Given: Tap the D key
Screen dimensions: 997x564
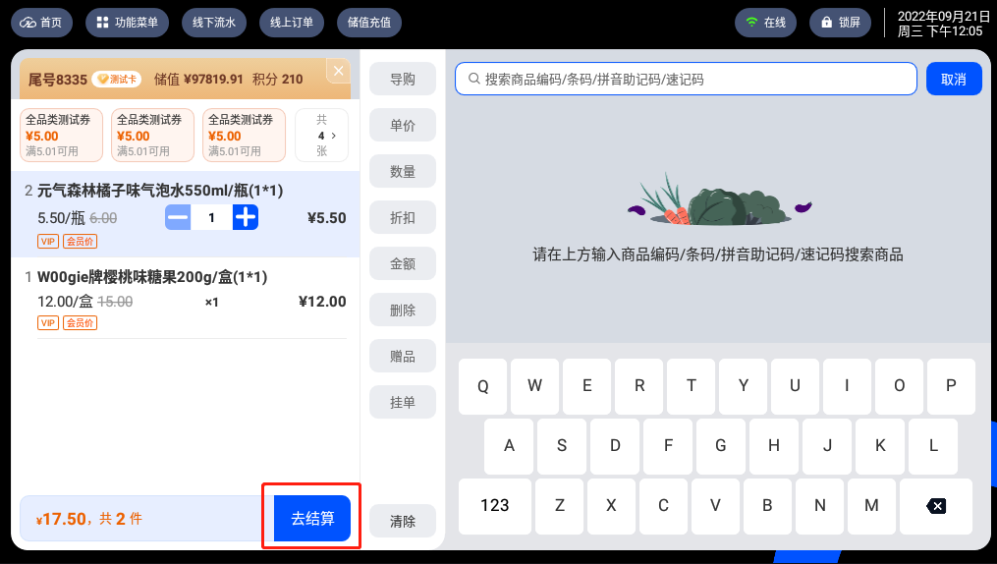Looking at the screenshot, I should (x=615, y=446).
